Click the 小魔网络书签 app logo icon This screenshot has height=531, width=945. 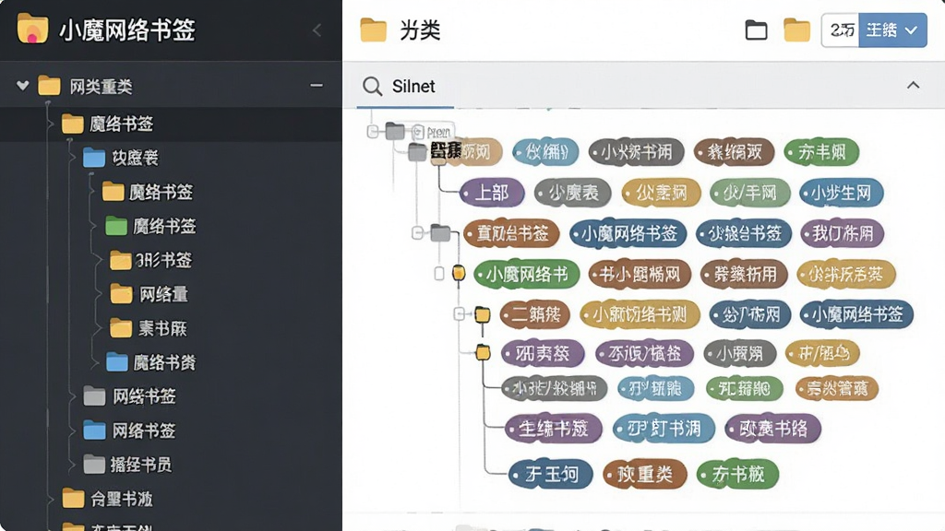(32, 29)
